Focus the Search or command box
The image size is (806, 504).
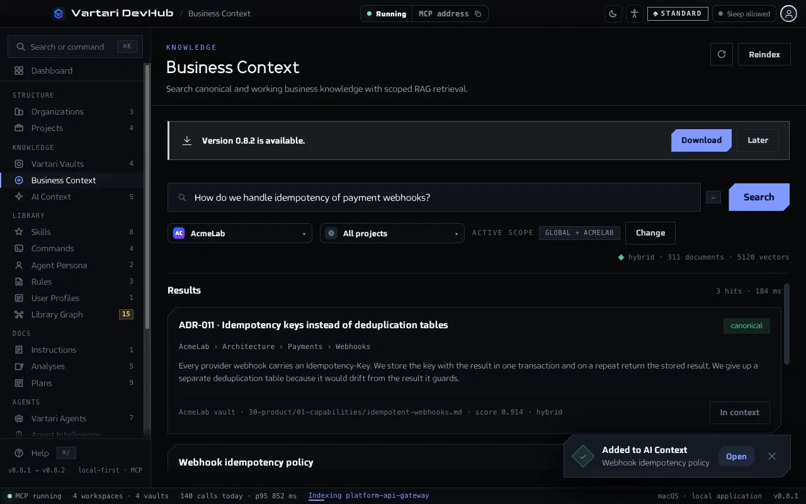pyautogui.click(x=75, y=47)
